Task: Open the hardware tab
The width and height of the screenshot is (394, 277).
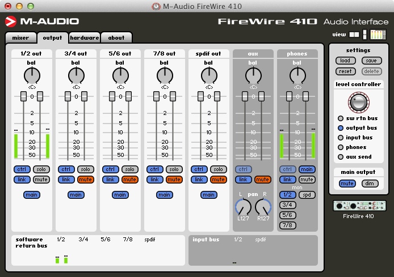Action: tap(85, 38)
